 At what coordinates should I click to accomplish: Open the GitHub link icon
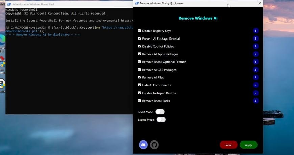[154, 145]
